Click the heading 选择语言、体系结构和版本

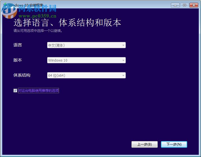[67, 23]
